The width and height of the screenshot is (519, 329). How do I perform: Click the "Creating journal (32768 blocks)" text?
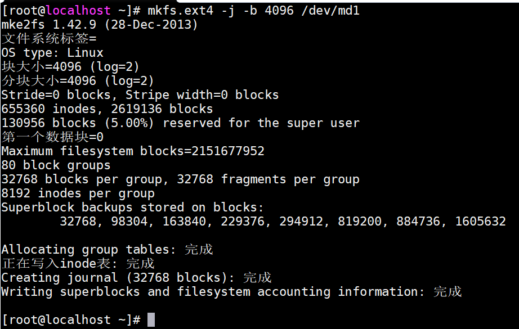click(122, 278)
